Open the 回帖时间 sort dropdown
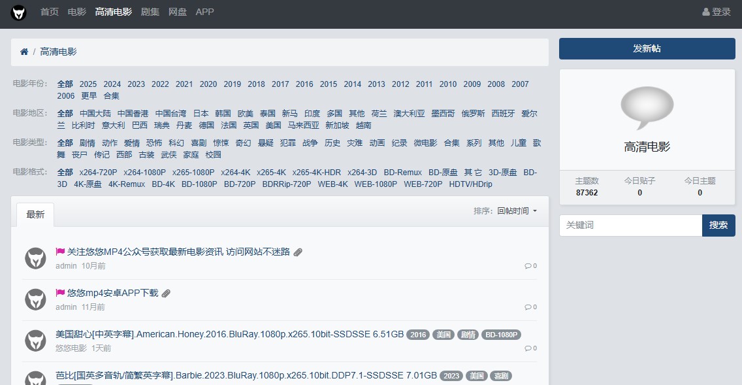742x385 pixels. pyautogui.click(x=517, y=211)
